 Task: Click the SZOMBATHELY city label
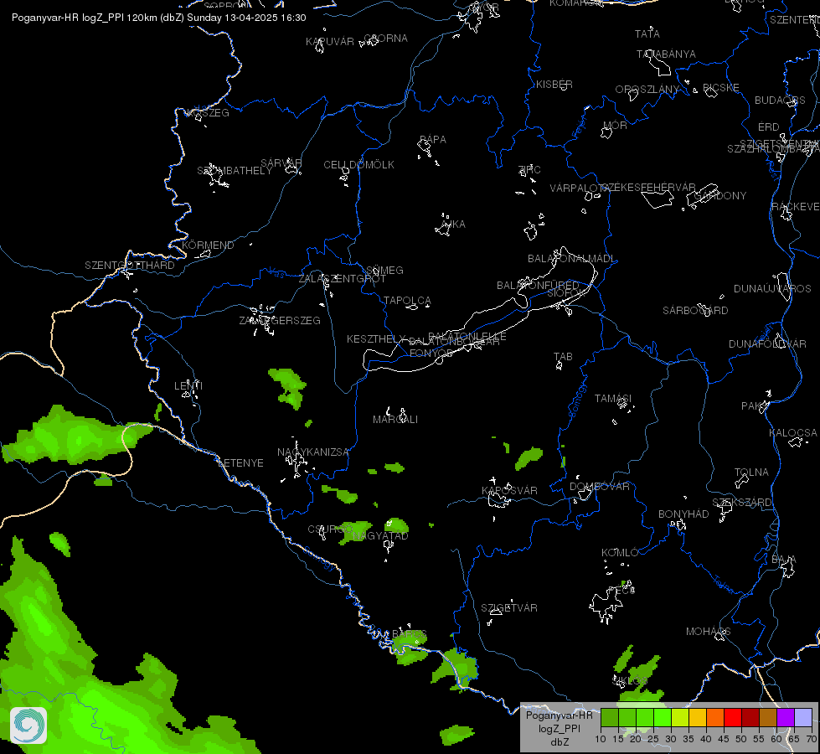click(235, 171)
